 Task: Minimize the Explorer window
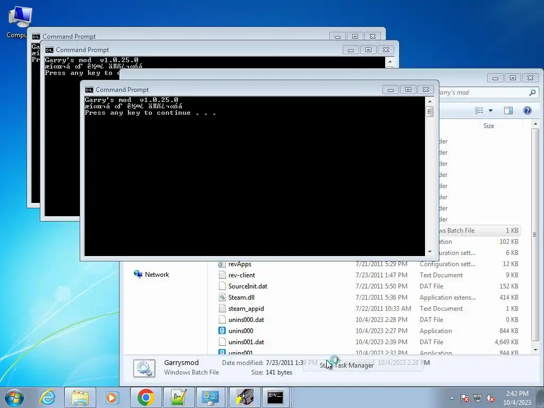[x=496, y=78]
